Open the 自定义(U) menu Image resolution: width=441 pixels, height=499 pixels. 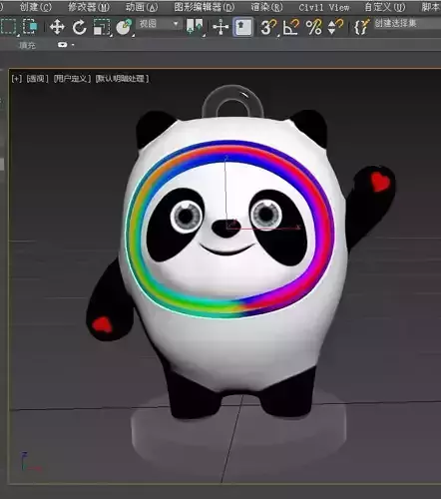[385, 7]
